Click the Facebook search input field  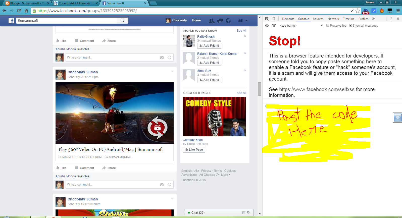tap(67, 21)
